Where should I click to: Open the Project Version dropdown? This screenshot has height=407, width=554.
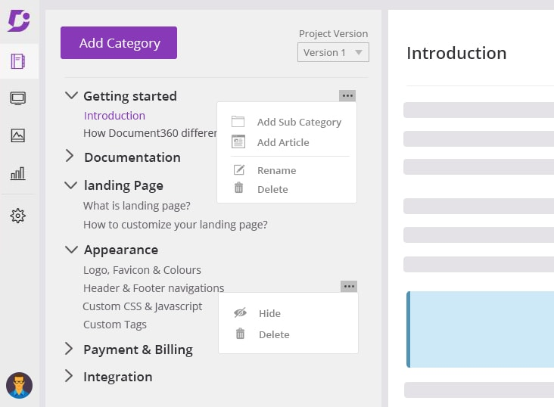[x=333, y=52]
